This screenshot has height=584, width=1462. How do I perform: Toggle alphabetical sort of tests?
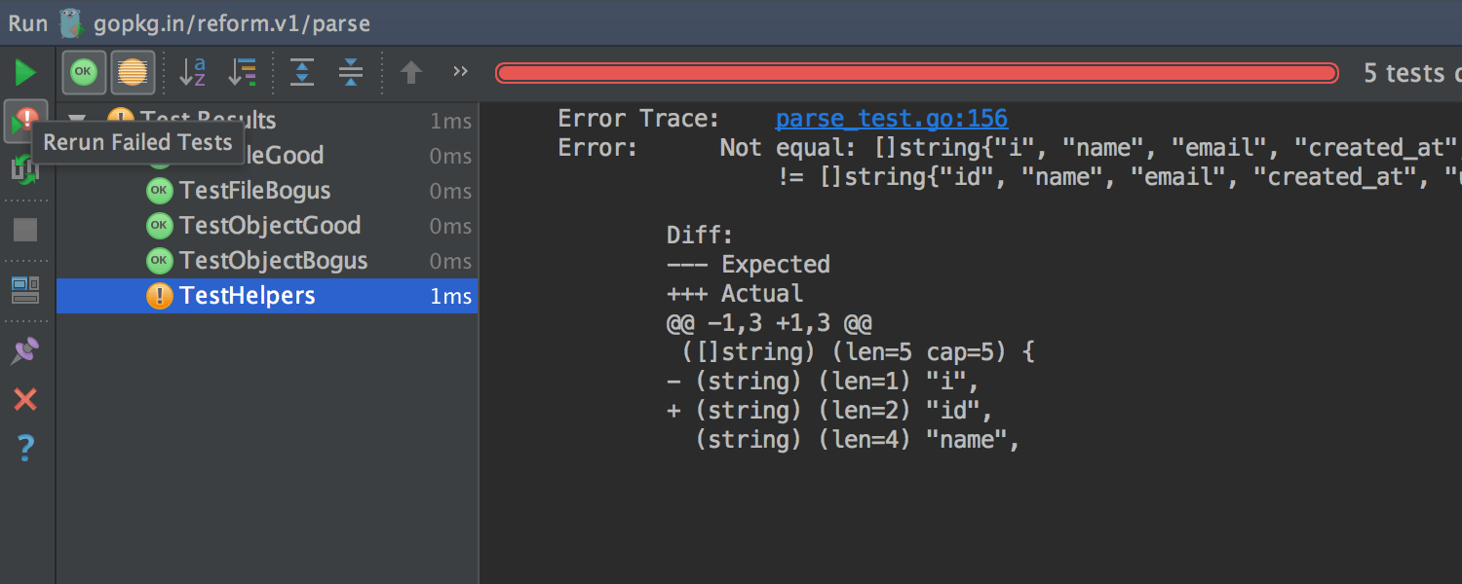(x=193, y=72)
